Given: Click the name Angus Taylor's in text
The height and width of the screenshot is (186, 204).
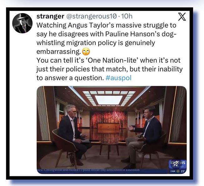Looking at the screenshot, I should 91,26.
